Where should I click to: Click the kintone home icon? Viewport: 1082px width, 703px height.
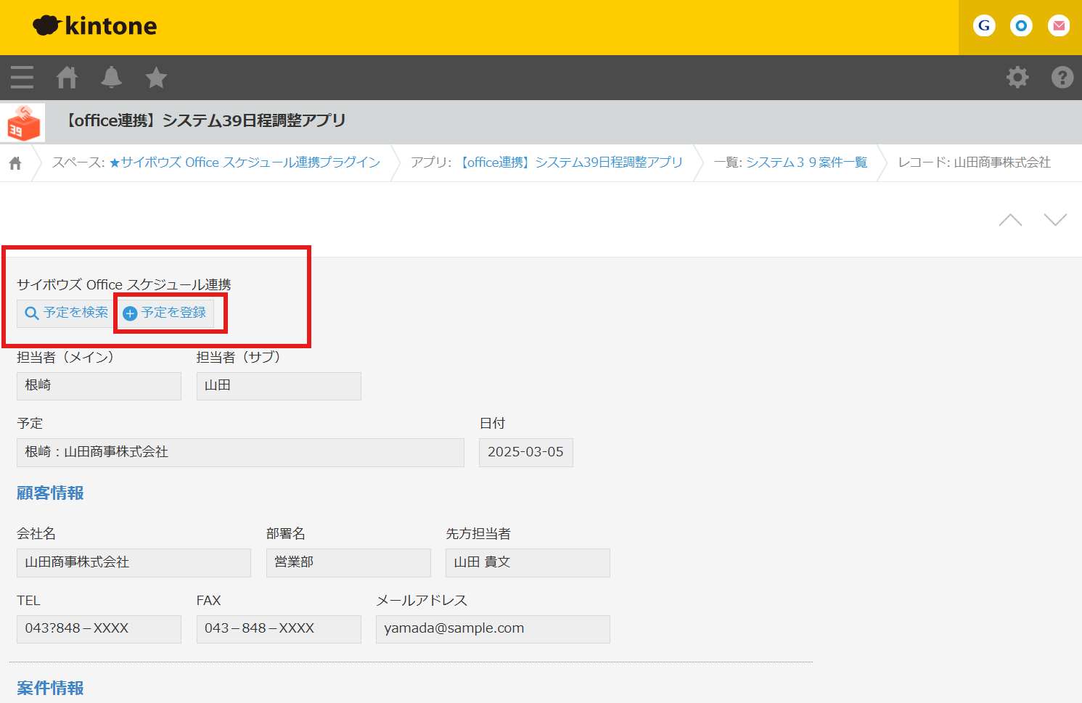tap(67, 77)
